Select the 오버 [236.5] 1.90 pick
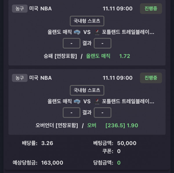 pos(113,126)
